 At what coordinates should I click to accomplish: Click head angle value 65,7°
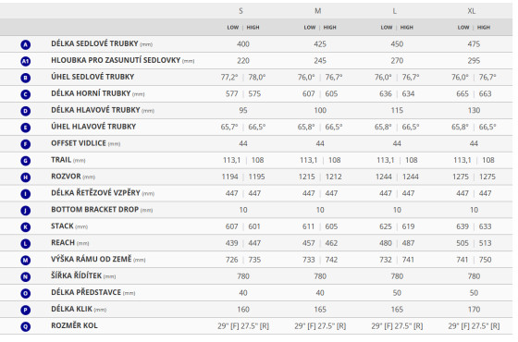[229, 127]
